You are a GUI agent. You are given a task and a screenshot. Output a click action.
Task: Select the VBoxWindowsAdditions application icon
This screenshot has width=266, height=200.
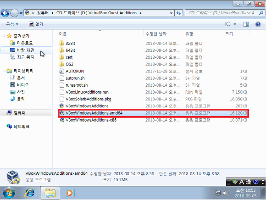[x=61, y=106]
